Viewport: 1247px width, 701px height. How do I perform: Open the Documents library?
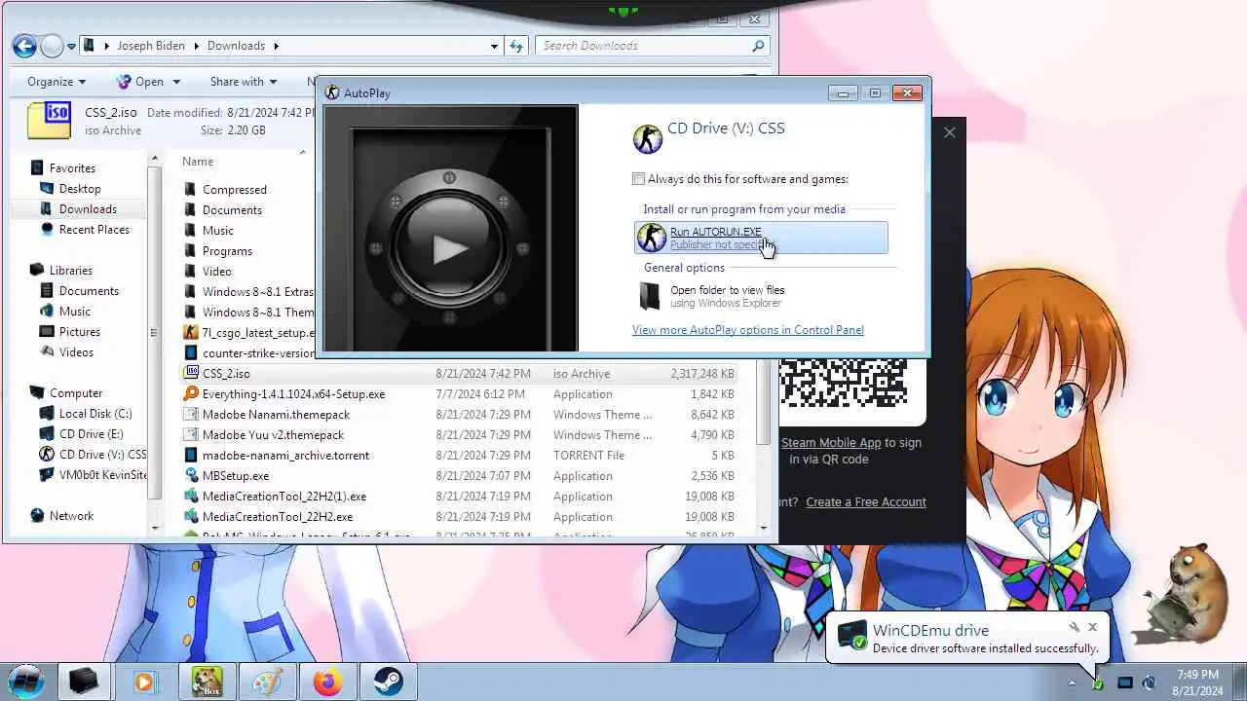(89, 291)
